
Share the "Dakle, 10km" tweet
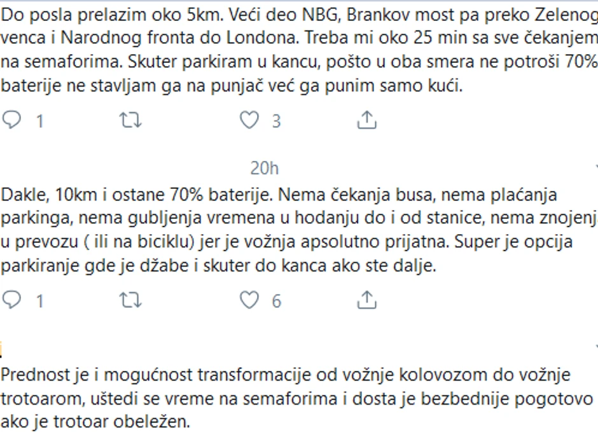point(367,300)
